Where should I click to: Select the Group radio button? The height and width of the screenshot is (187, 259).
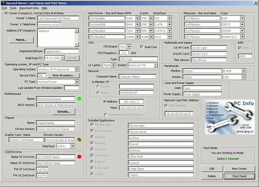(93, 92)
